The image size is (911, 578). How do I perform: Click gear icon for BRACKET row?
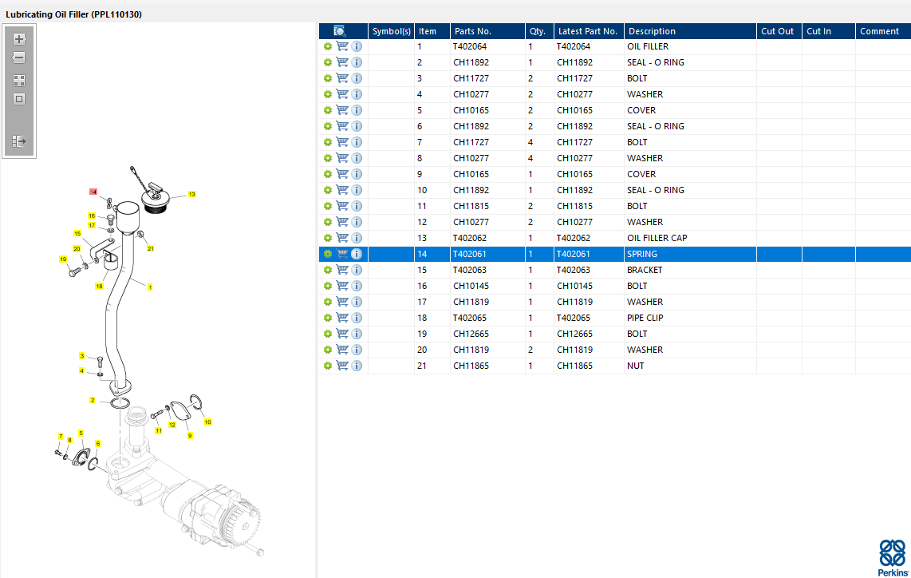pos(328,270)
